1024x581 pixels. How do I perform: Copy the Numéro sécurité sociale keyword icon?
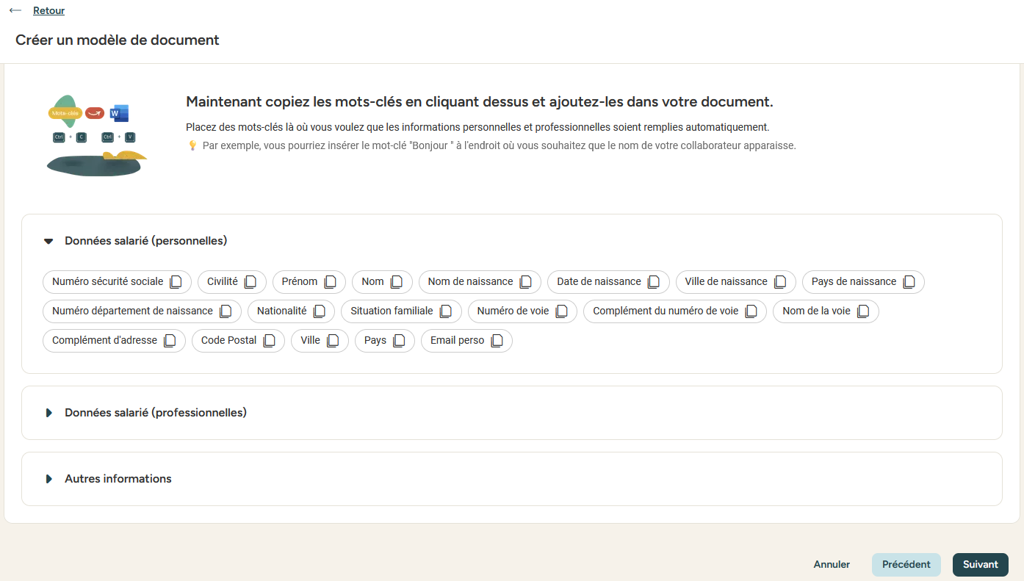(x=176, y=282)
